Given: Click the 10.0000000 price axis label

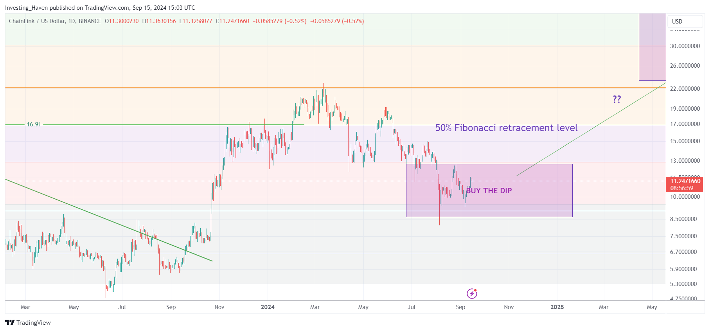Looking at the screenshot, I should [685, 197].
